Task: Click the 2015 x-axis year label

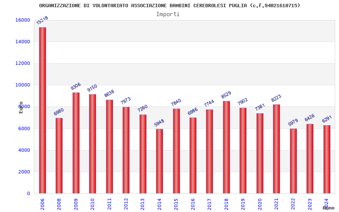Action: [x=176, y=204]
